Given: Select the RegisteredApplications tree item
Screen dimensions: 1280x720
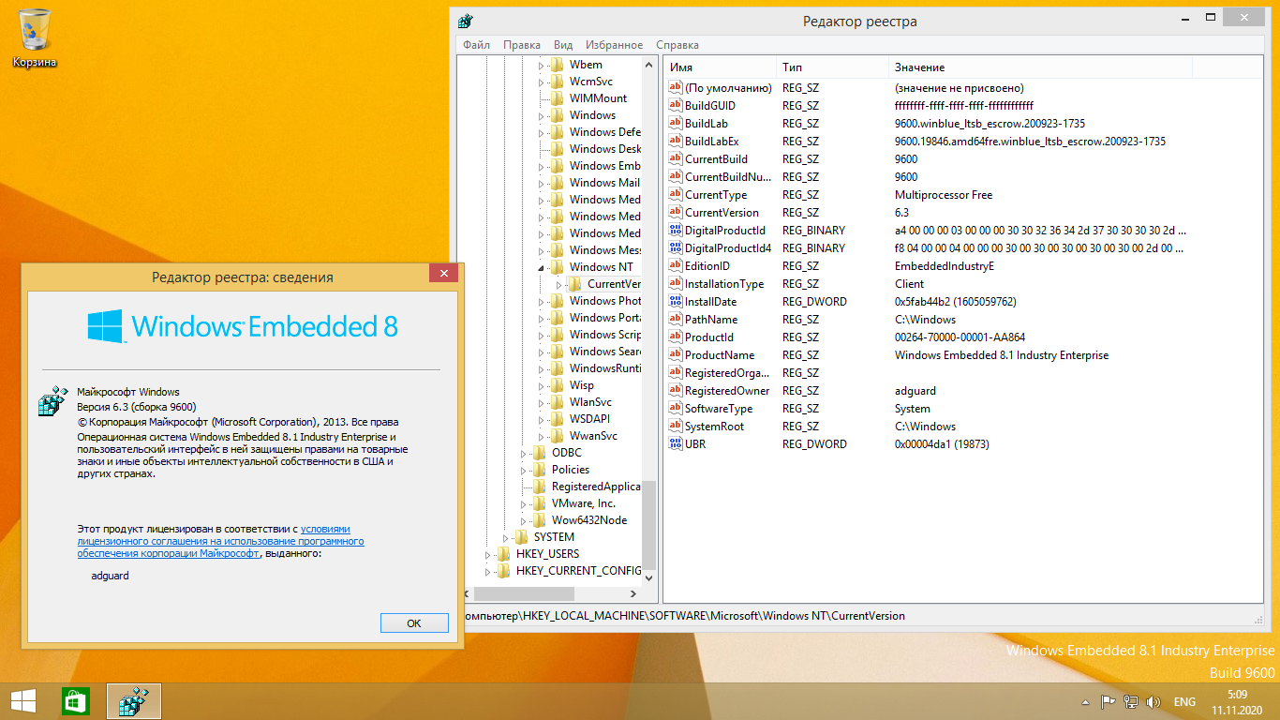Looking at the screenshot, I should pos(596,487).
